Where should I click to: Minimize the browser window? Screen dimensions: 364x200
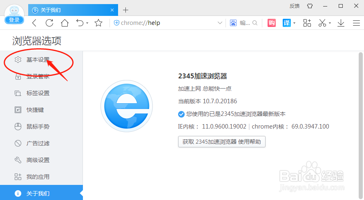click(325, 6)
